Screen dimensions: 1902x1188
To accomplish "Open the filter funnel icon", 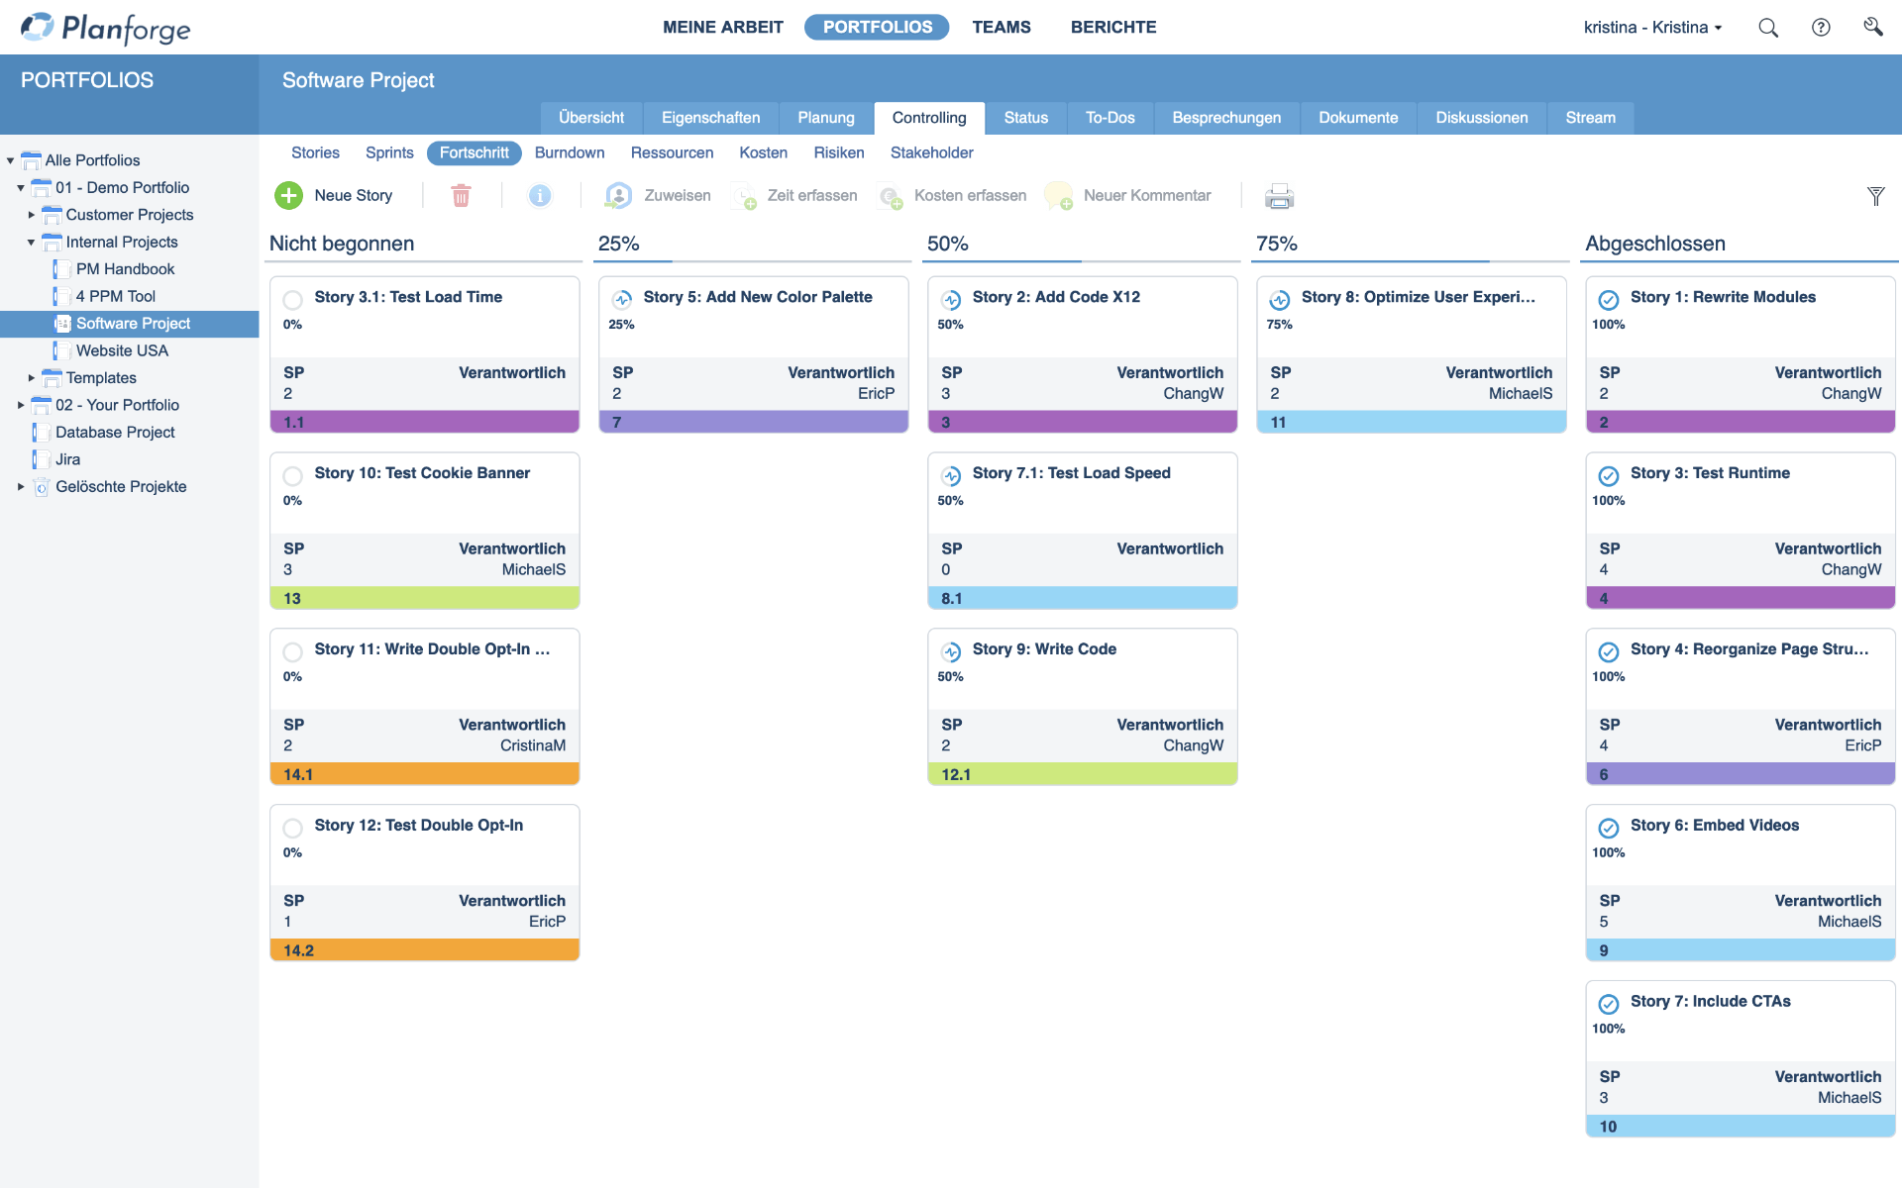I will pos(1875,196).
